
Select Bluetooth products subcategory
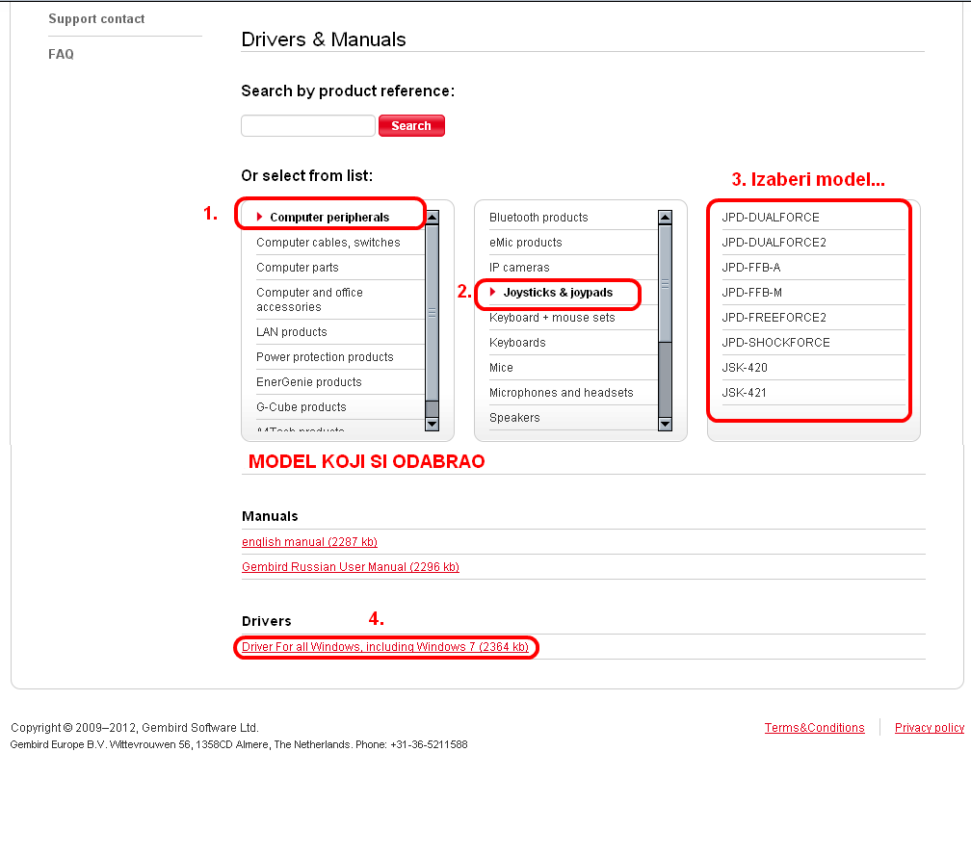click(538, 218)
